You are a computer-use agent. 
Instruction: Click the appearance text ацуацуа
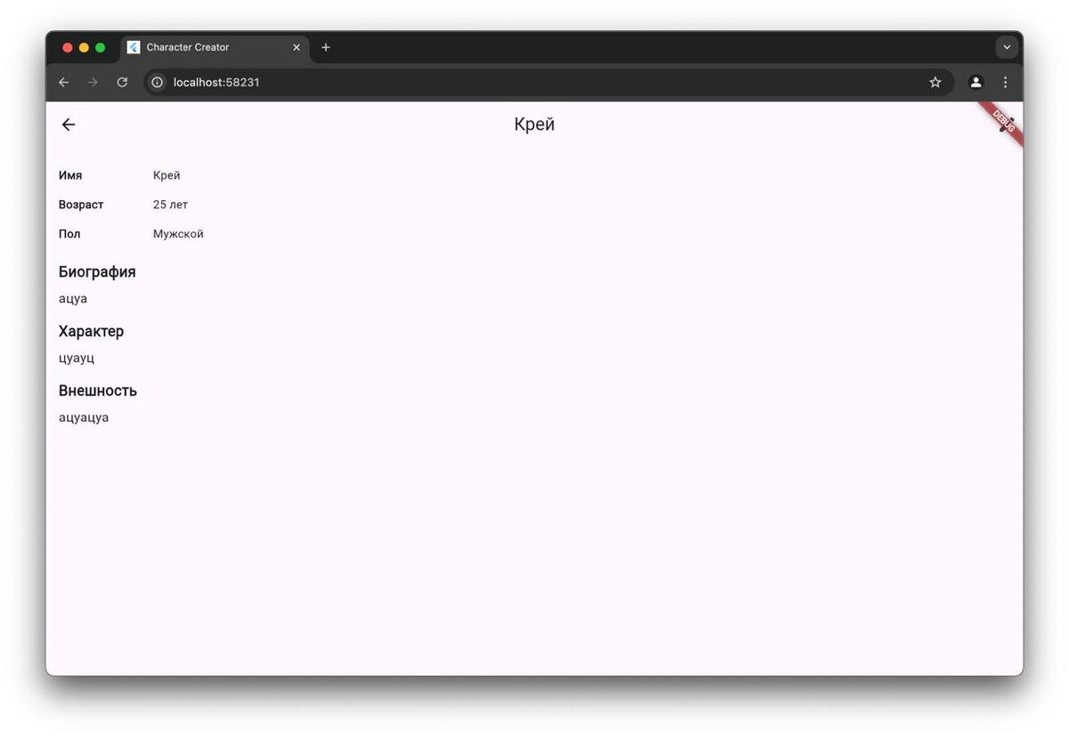(84, 417)
